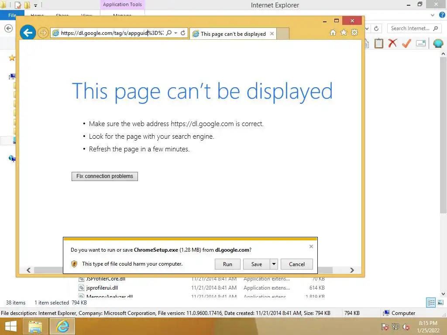Click the Properties icon in Explorer quick access toolbar
Image resolution: width=447 pixels, height=335 pixels.
tap(17, 5)
